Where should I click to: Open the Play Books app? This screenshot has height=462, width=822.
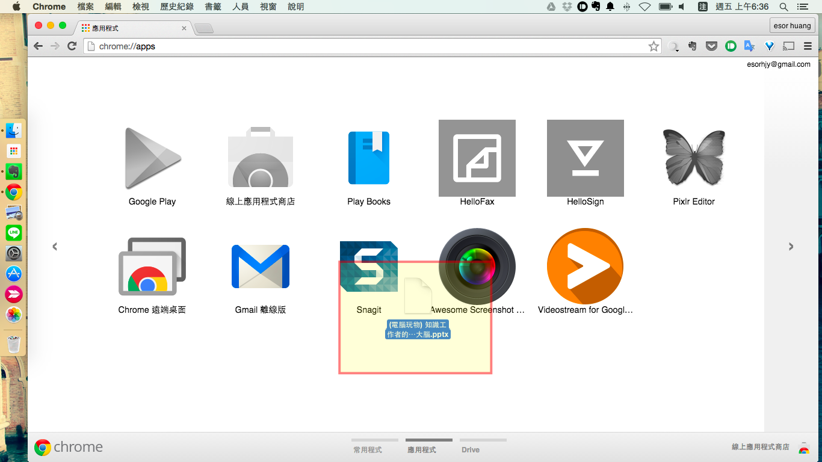pyautogui.click(x=369, y=158)
